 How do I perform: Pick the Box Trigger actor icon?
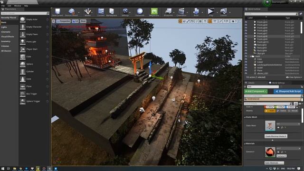(23, 94)
